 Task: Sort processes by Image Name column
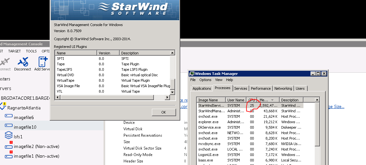211,100
